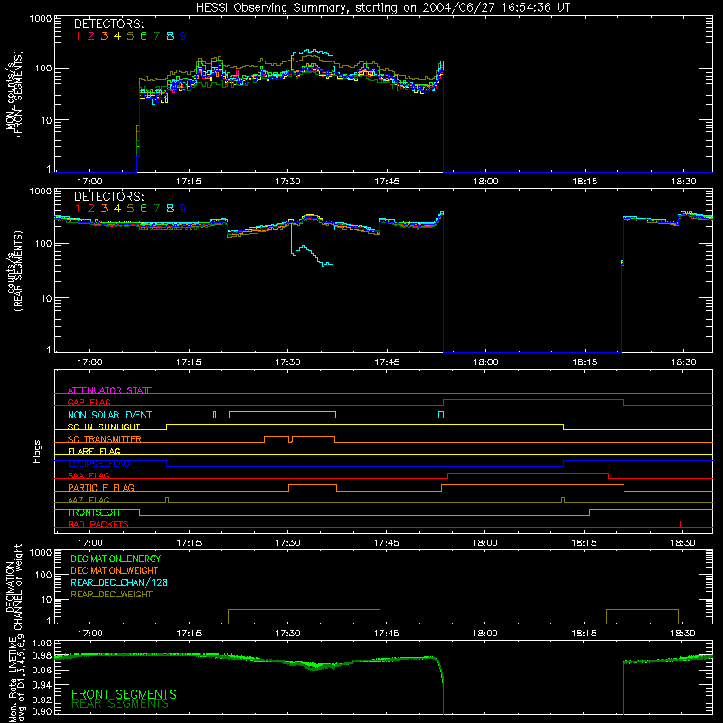The width and height of the screenshot is (723, 723).
Task: Click 18:30 tick label under rear segments plot
Action: [x=684, y=362]
